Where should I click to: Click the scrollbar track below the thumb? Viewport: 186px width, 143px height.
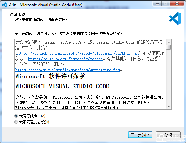pos(169,79)
